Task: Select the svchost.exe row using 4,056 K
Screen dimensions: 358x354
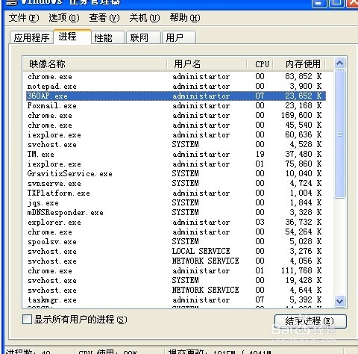Action: [176, 261]
